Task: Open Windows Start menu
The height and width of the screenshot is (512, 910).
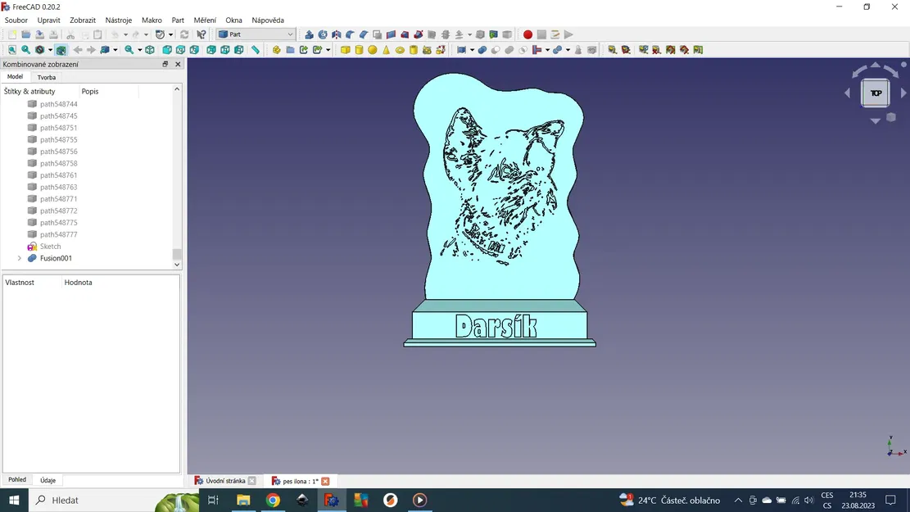Action: pyautogui.click(x=14, y=500)
